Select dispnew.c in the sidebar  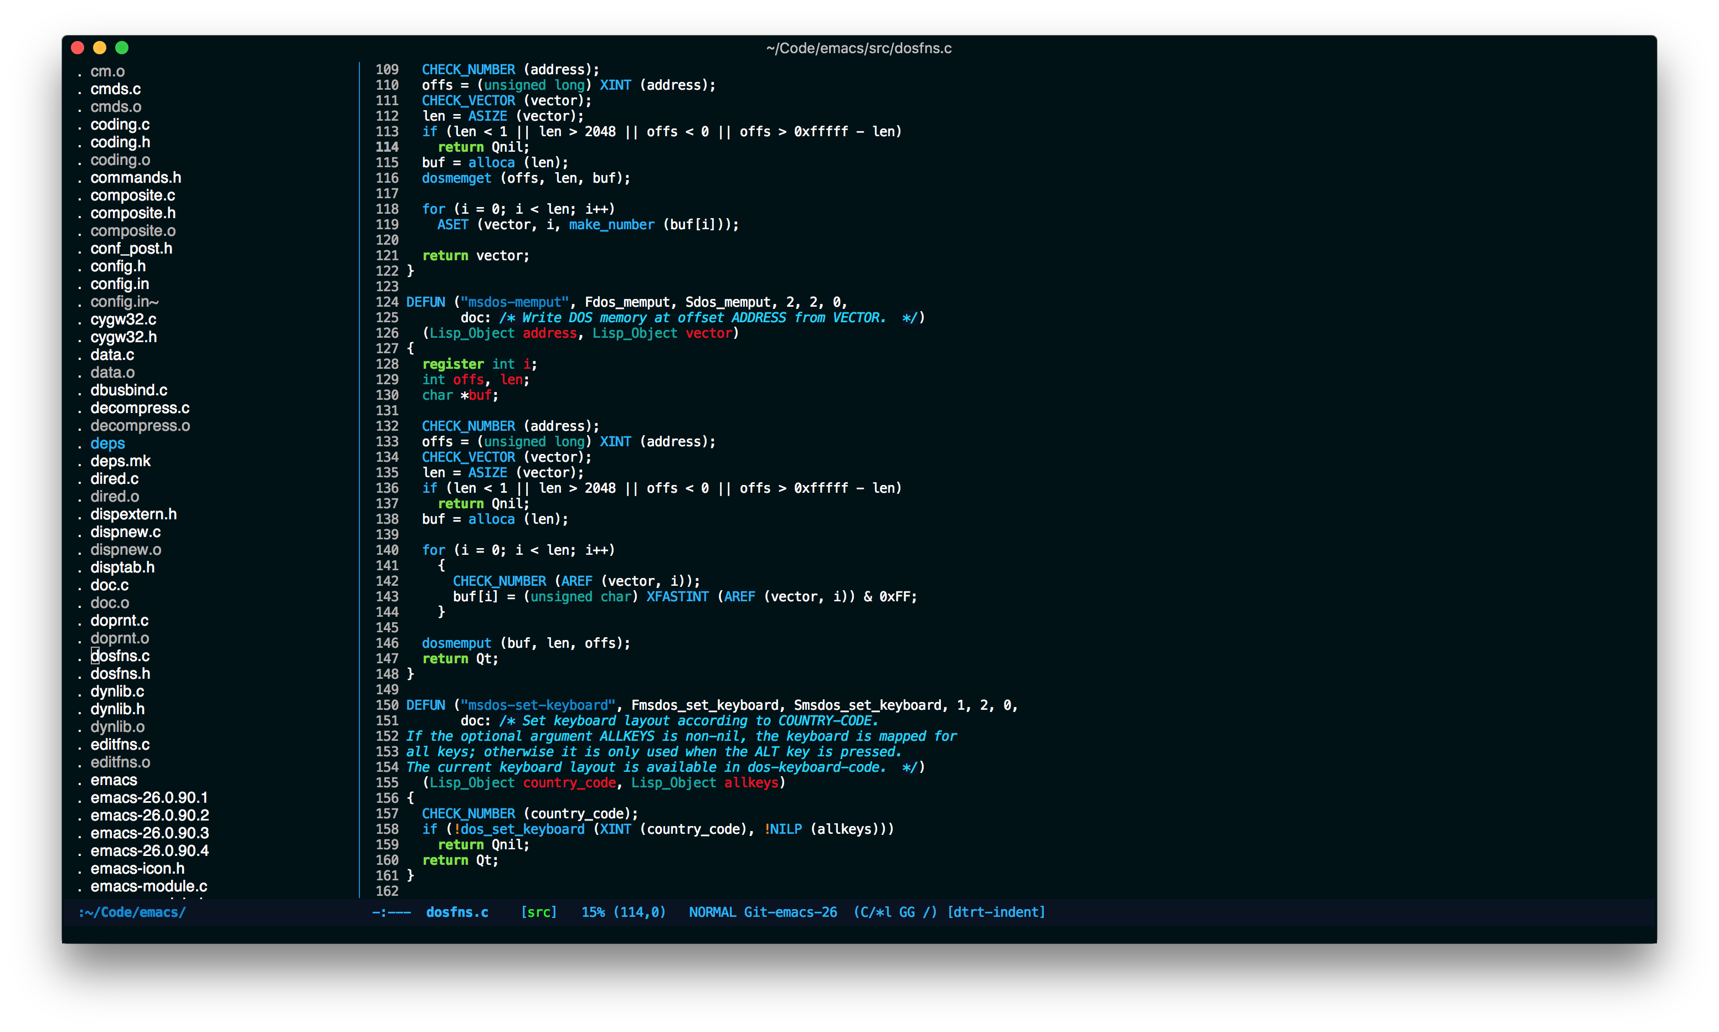pos(125,532)
